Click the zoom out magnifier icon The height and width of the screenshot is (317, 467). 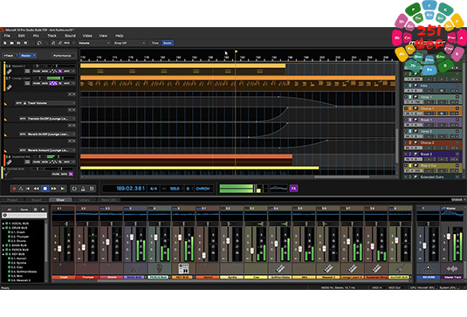coord(60,43)
